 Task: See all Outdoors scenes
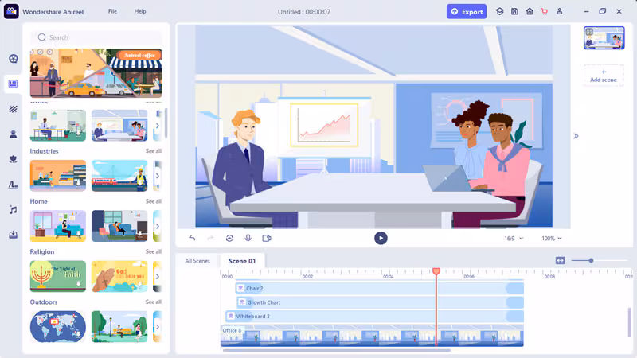(x=154, y=302)
